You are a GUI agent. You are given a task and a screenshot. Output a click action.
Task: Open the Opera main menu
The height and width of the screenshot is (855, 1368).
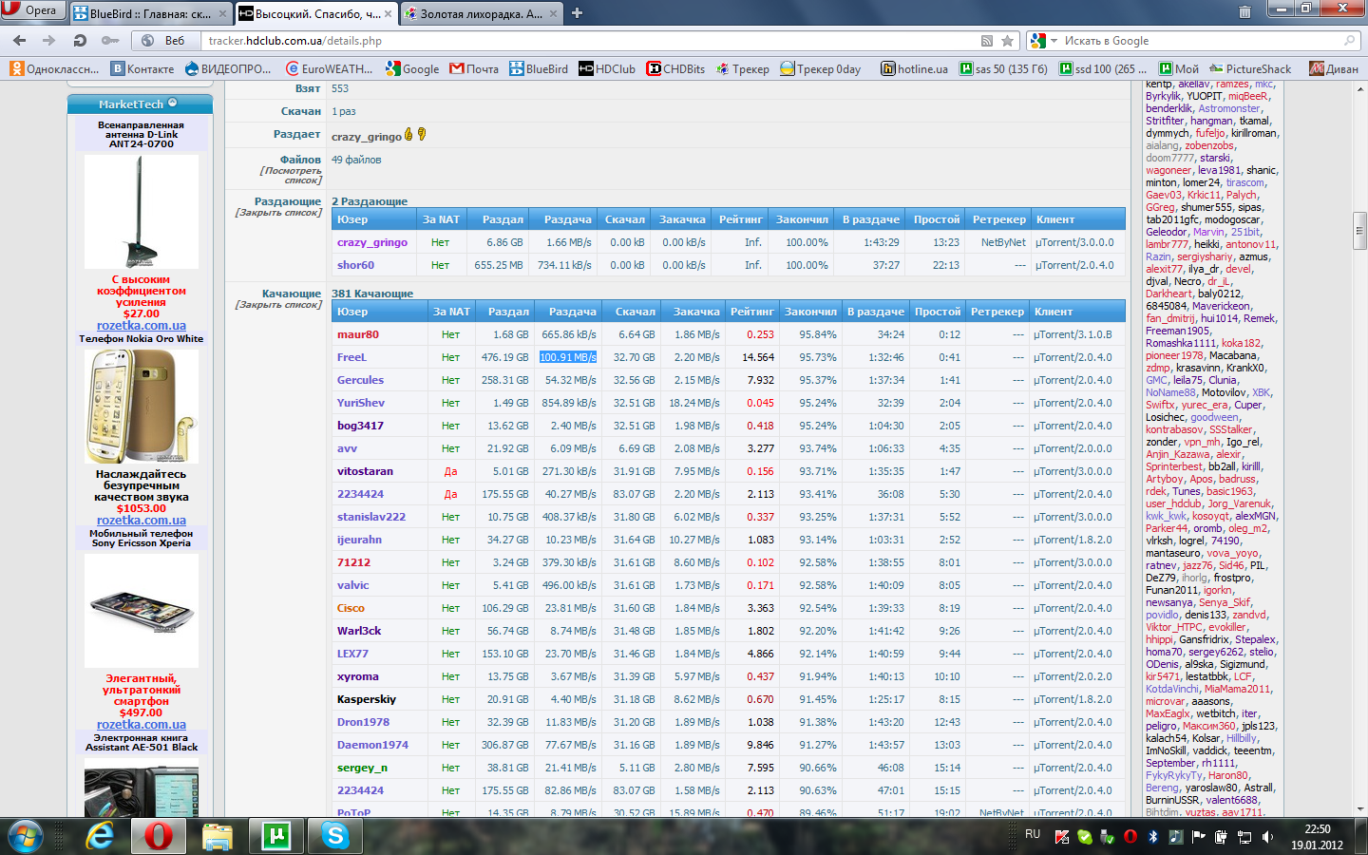click(33, 10)
